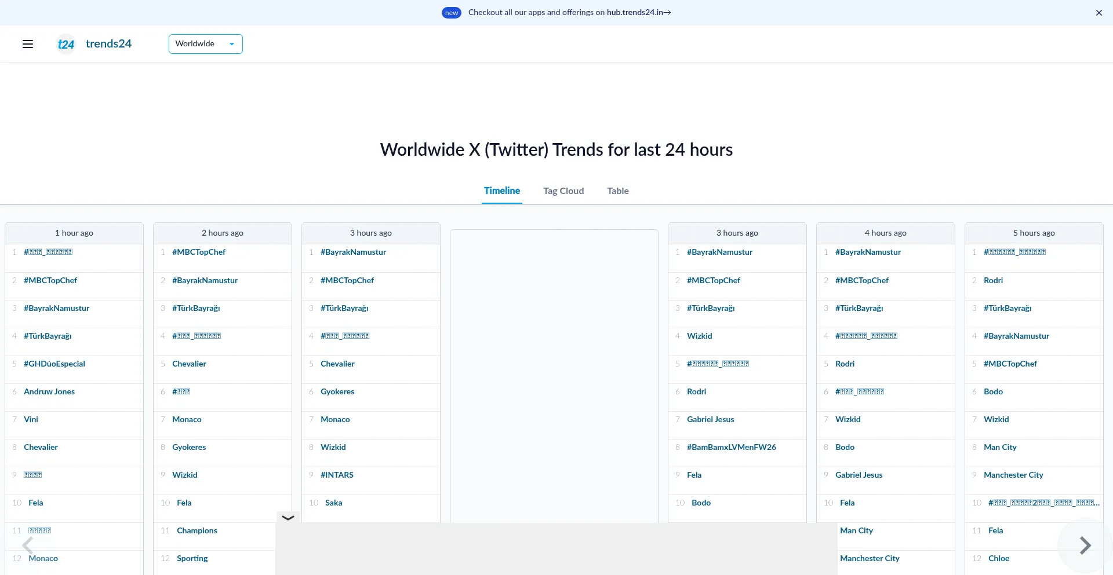Open the hamburger navigation menu
The image size is (1113, 575).
tap(27, 43)
